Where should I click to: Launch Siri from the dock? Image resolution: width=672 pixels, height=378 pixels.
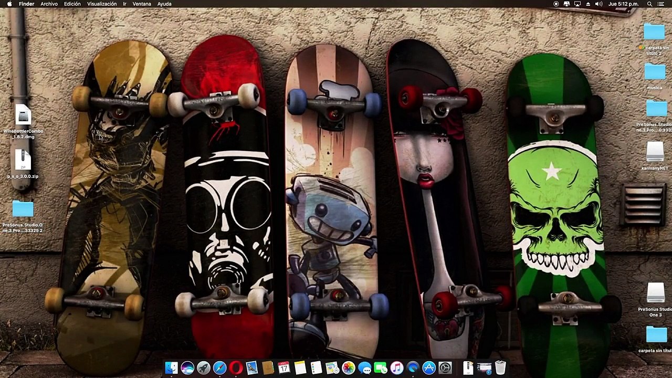(187, 368)
